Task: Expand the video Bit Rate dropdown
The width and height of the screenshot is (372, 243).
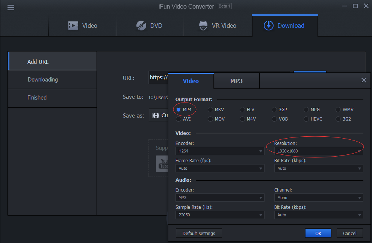Action: (x=319, y=168)
